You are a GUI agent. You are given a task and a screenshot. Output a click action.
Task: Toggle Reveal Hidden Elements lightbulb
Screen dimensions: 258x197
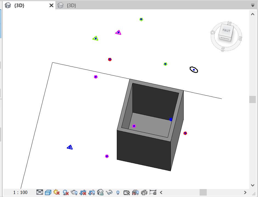pos(118,192)
